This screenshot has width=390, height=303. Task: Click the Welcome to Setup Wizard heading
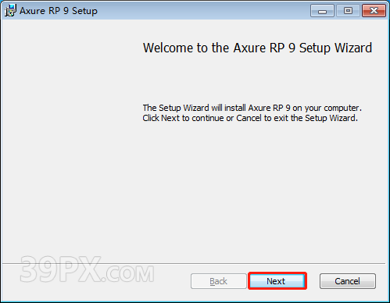click(x=257, y=48)
